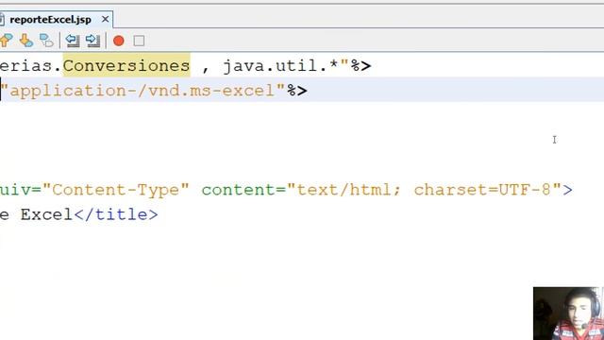
Task: Start macro recording with the red circle
Action: coord(119,41)
